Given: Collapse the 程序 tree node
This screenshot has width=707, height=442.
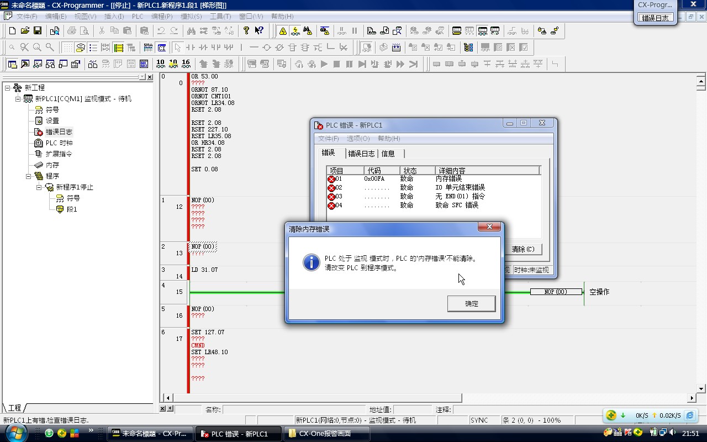Looking at the screenshot, I should coord(29,176).
